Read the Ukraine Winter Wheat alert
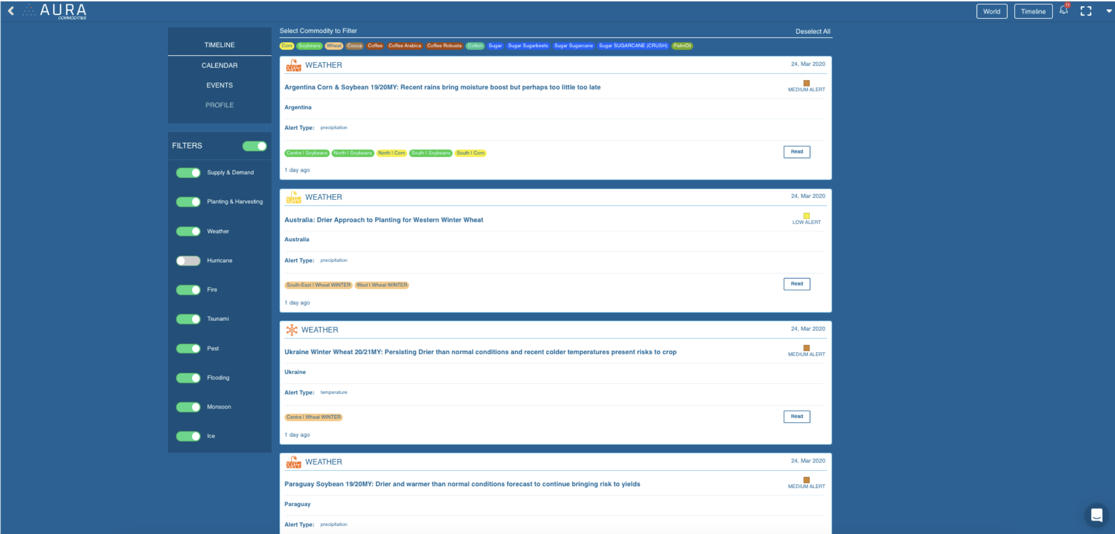 click(x=796, y=416)
